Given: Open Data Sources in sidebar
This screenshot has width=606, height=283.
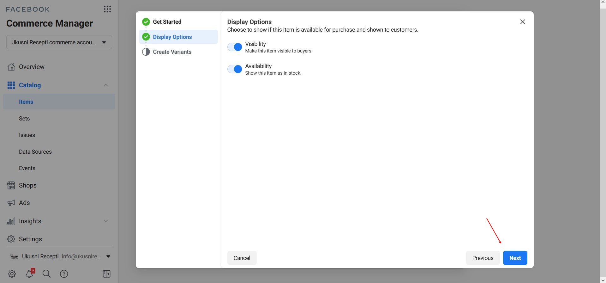Looking at the screenshot, I should click(x=35, y=152).
